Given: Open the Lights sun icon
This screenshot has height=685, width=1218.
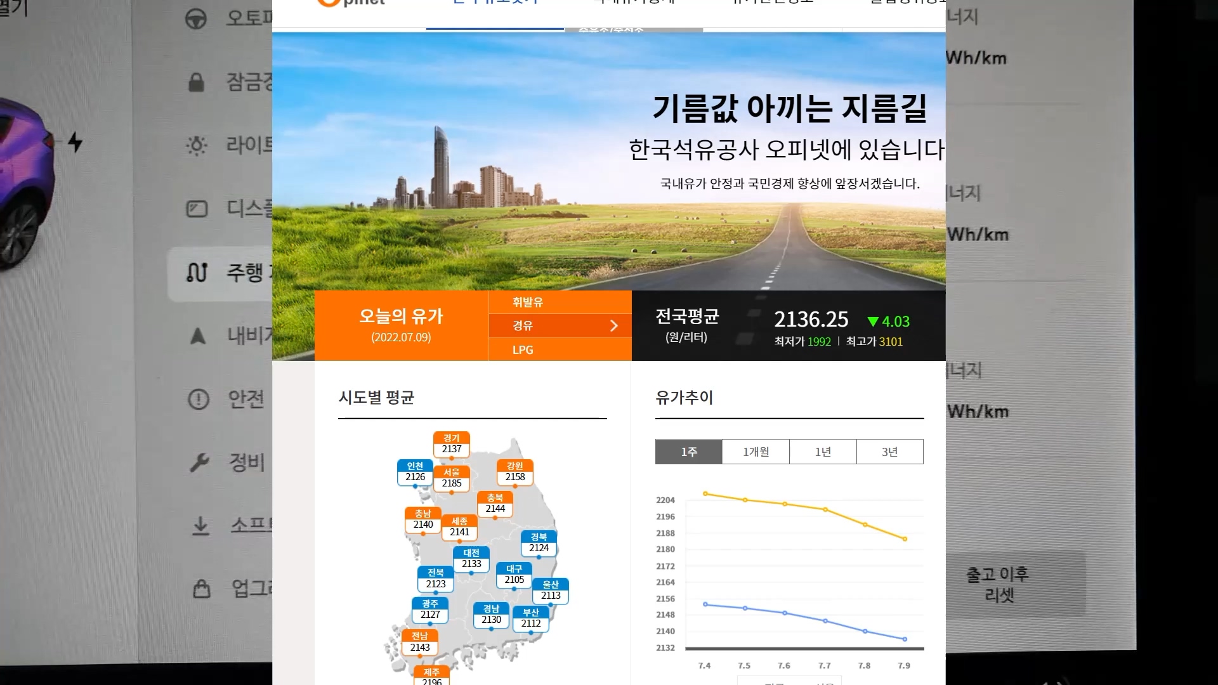Looking at the screenshot, I should tap(197, 146).
